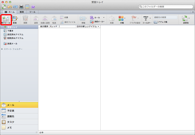
Task: Switch to the 整理 tab
Action: tap(22, 12)
